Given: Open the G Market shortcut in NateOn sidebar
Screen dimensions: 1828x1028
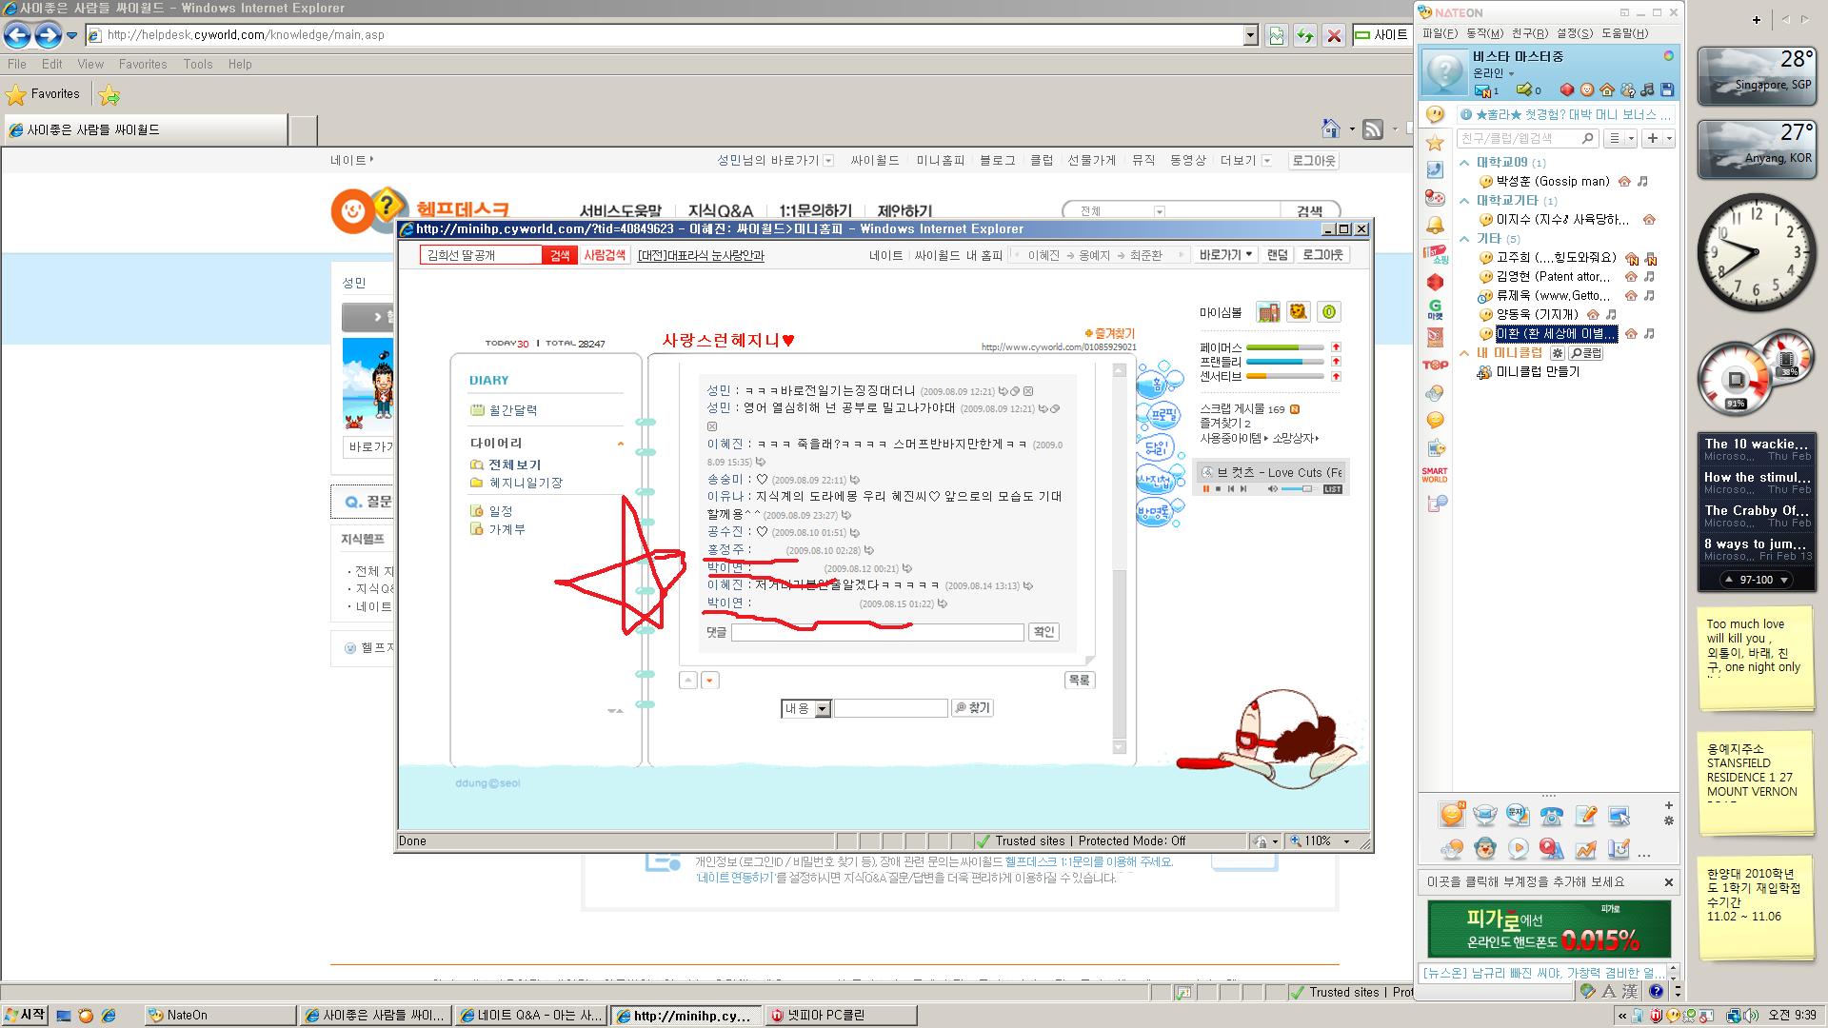Looking at the screenshot, I should 1435,310.
